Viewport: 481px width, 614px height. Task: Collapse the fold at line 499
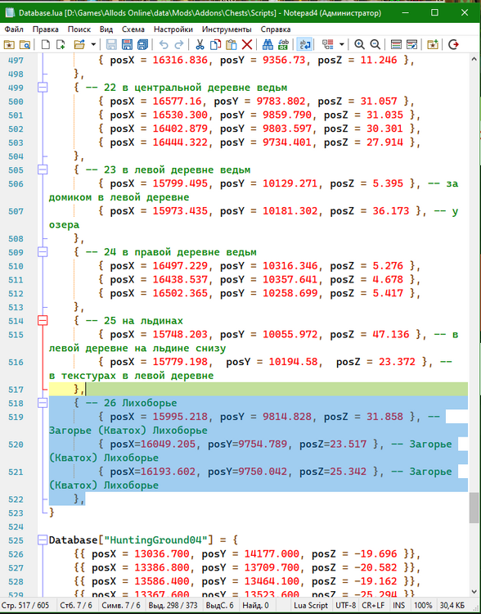click(43, 88)
